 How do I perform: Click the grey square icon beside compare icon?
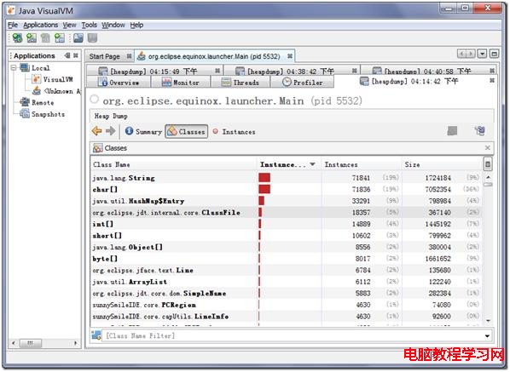[x=452, y=131]
